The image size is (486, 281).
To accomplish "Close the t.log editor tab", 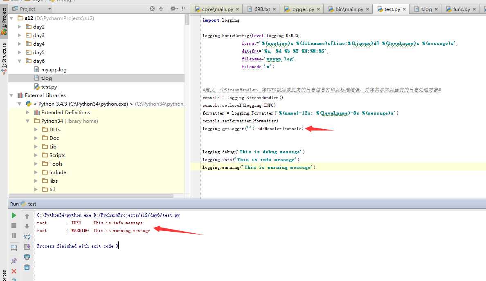I will point(436,9).
